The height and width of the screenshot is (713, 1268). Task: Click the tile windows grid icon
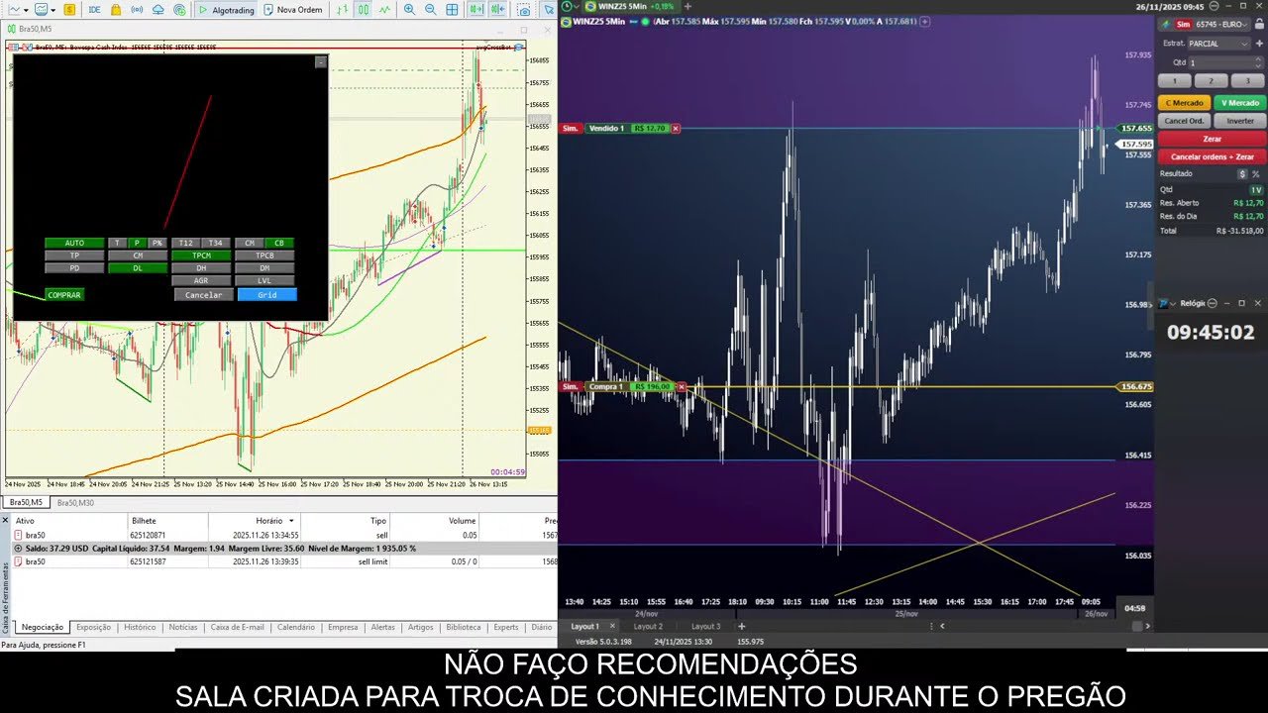(452, 9)
